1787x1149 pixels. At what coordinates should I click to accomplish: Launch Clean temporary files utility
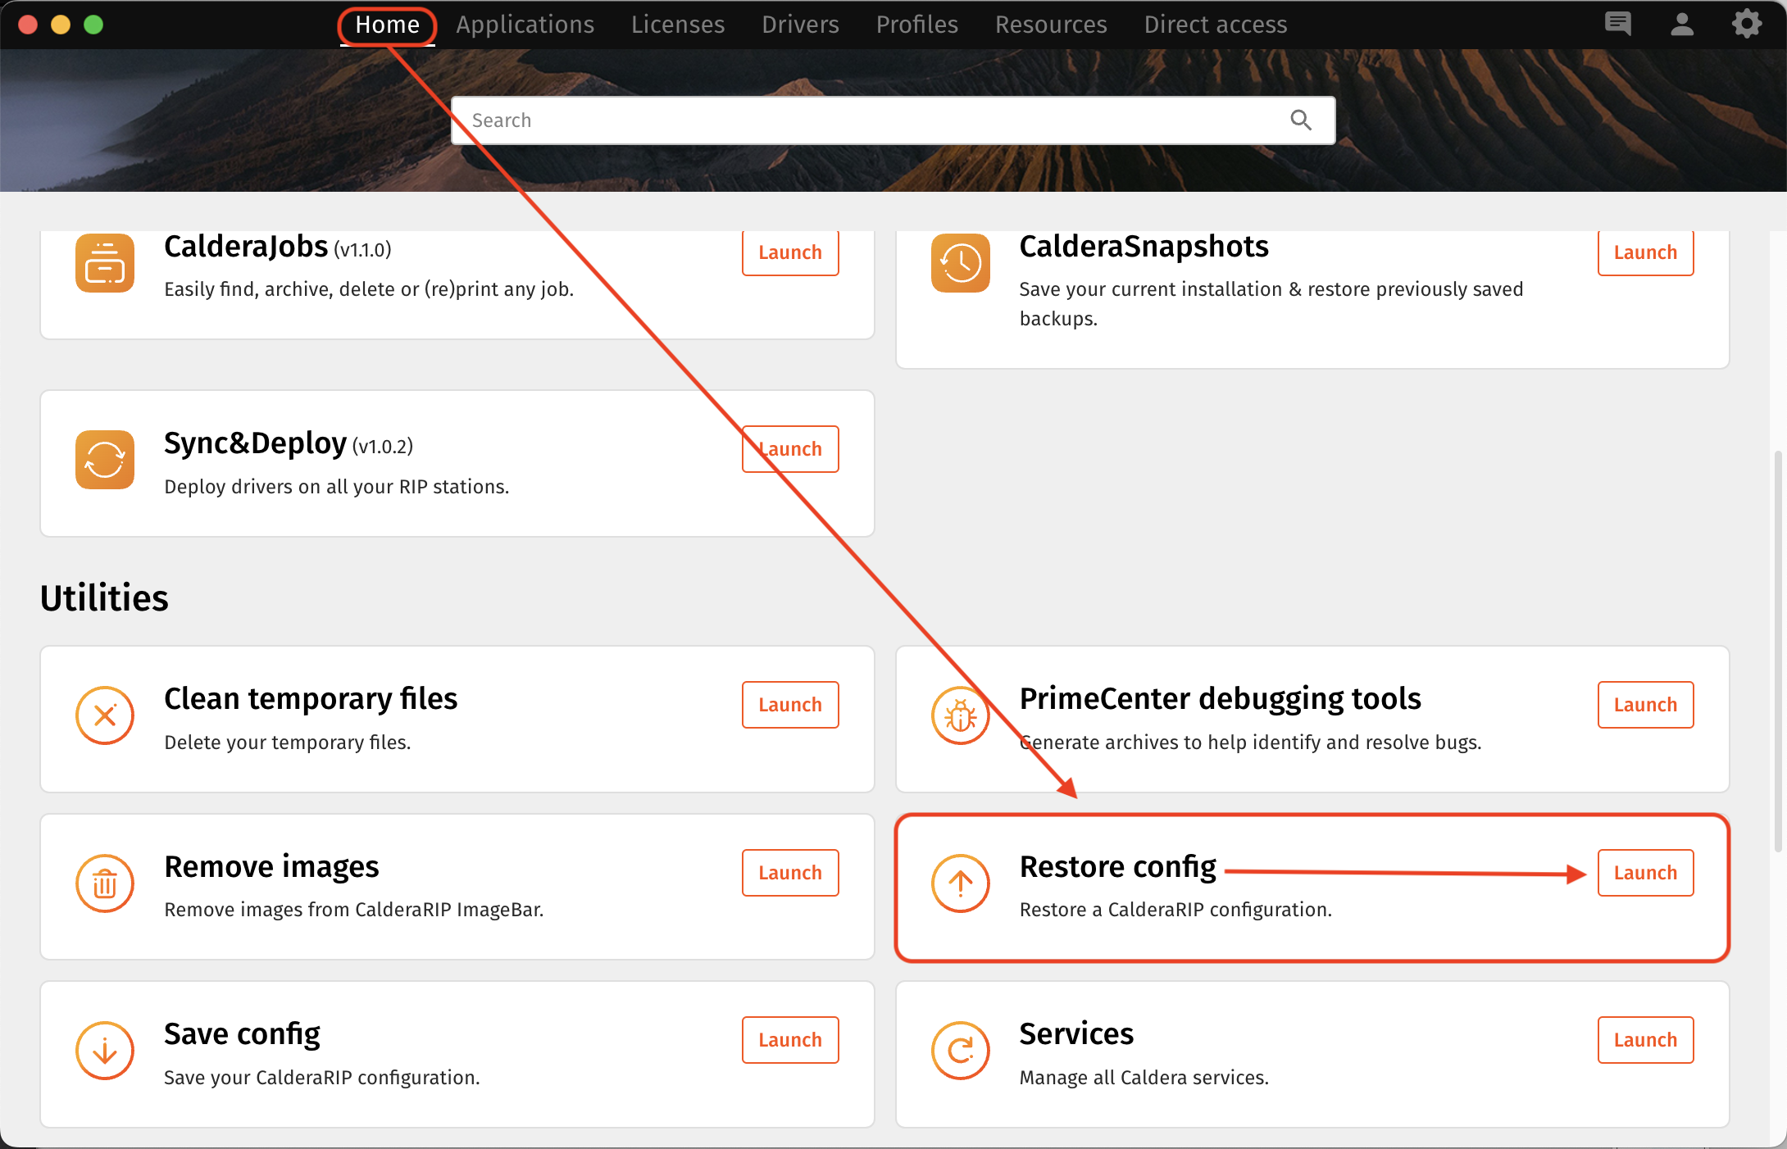790,705
